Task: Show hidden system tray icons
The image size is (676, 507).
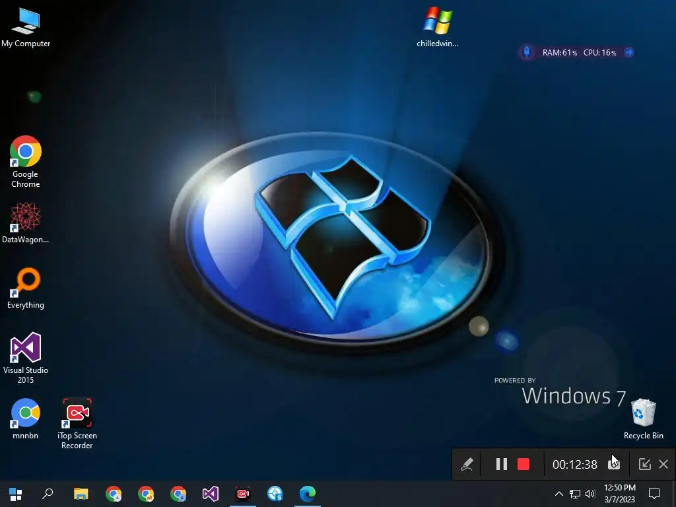Action: click(558, 494)
